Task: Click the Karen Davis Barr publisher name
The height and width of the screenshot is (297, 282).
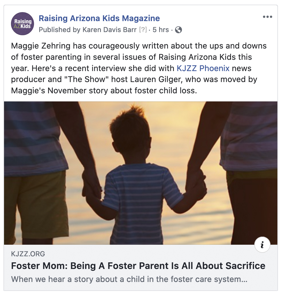Action: pos(109,30)
